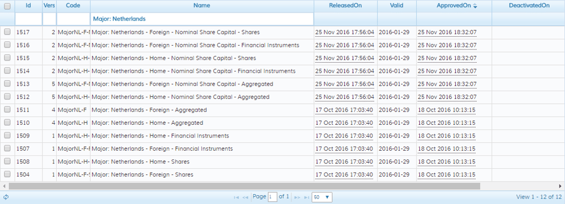Go to previous page icon
This screenshot has height=204, width=565.
[x=245, y=197]
